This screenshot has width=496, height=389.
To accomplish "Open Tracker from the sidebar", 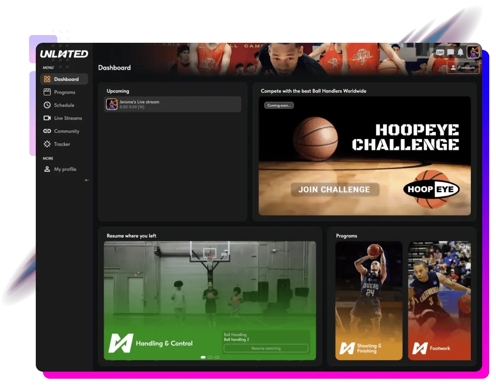I will (x=64, y=144).
